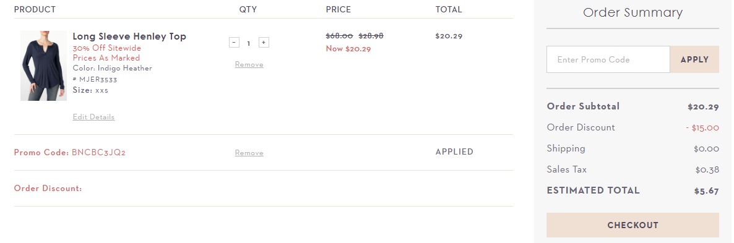Select the quantity value between minus and plus
This screenshot has height=243, width=734.
[249, 43]
